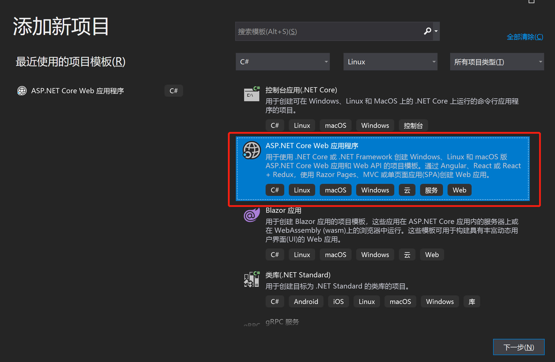Viewport: 555px width, 362px height.
Task: Click the window maximize button at top
Action: [532, 1]
